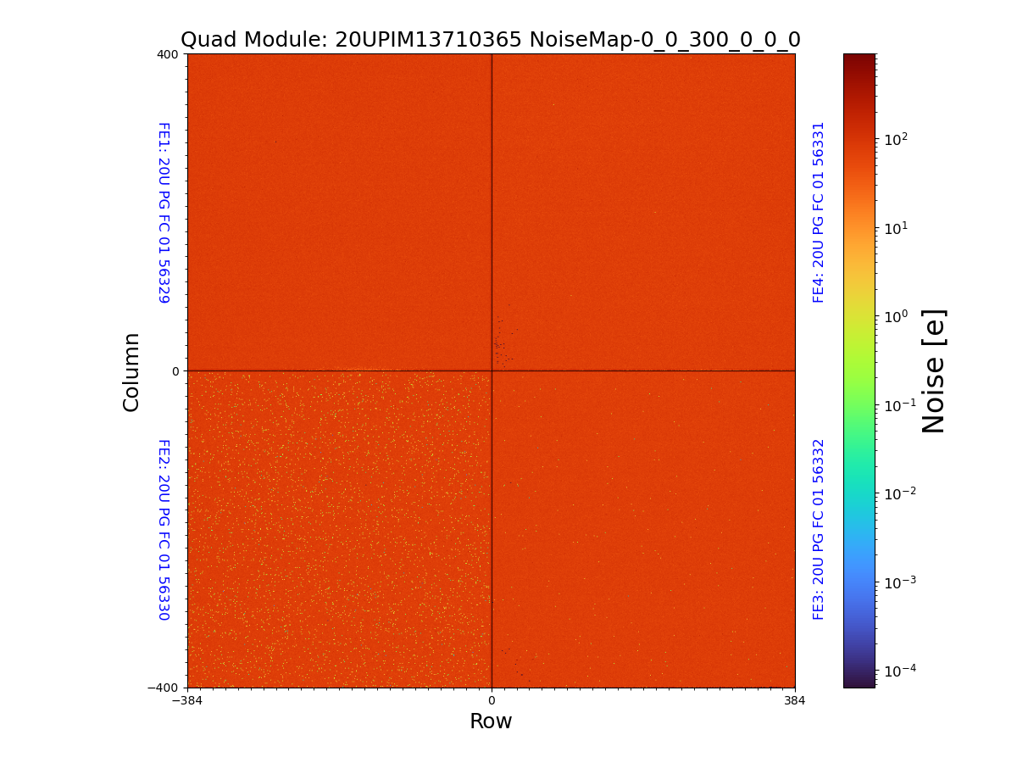Select the FE1 chip label ending 56329
This screenshot has width=1017, height=763.
(x=164, y=213)
